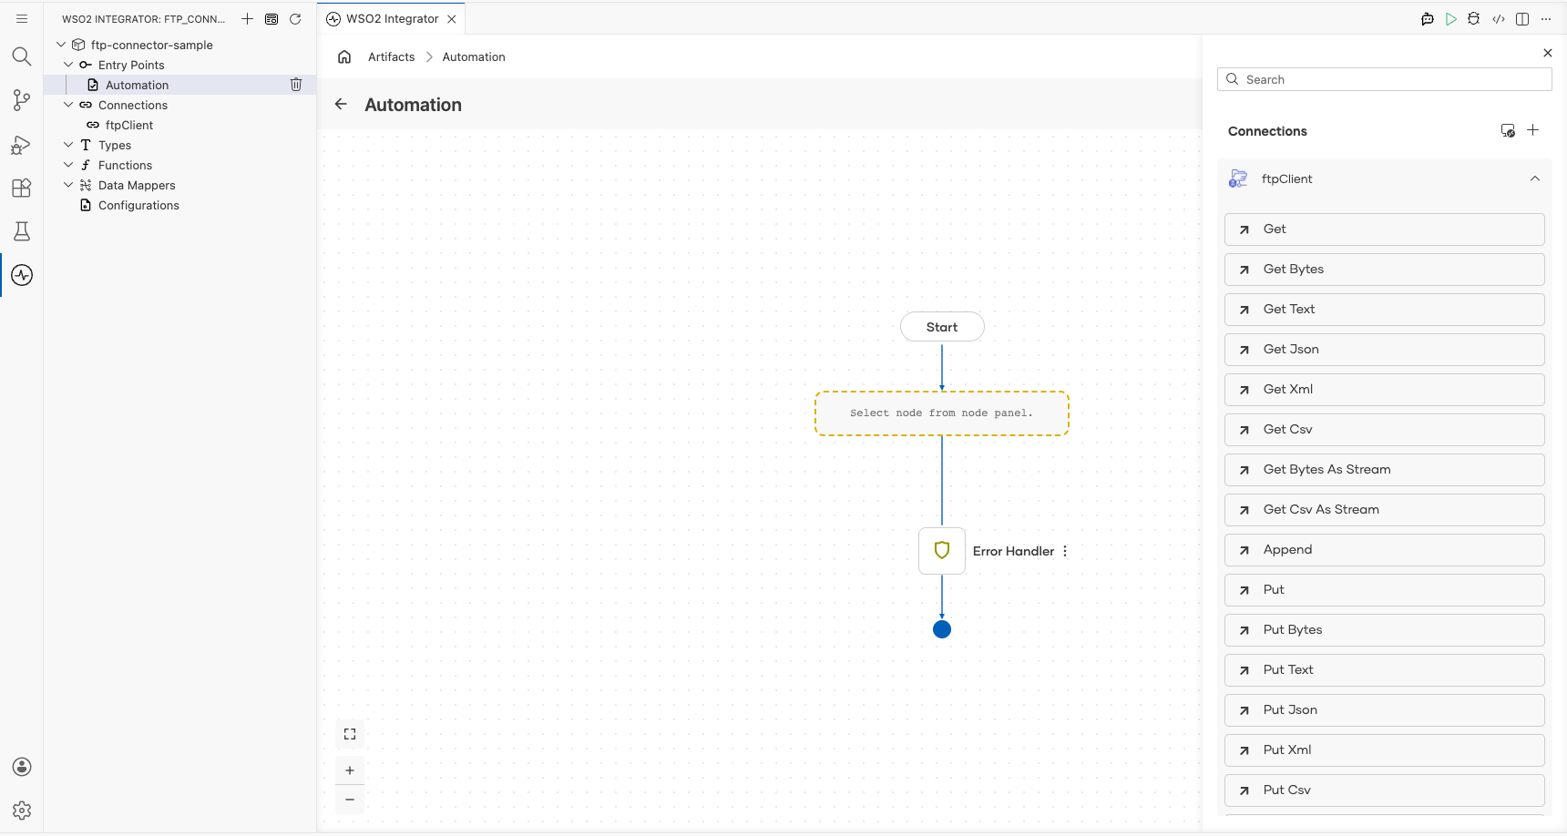Choose the Get Text action

coord(1385,310)
